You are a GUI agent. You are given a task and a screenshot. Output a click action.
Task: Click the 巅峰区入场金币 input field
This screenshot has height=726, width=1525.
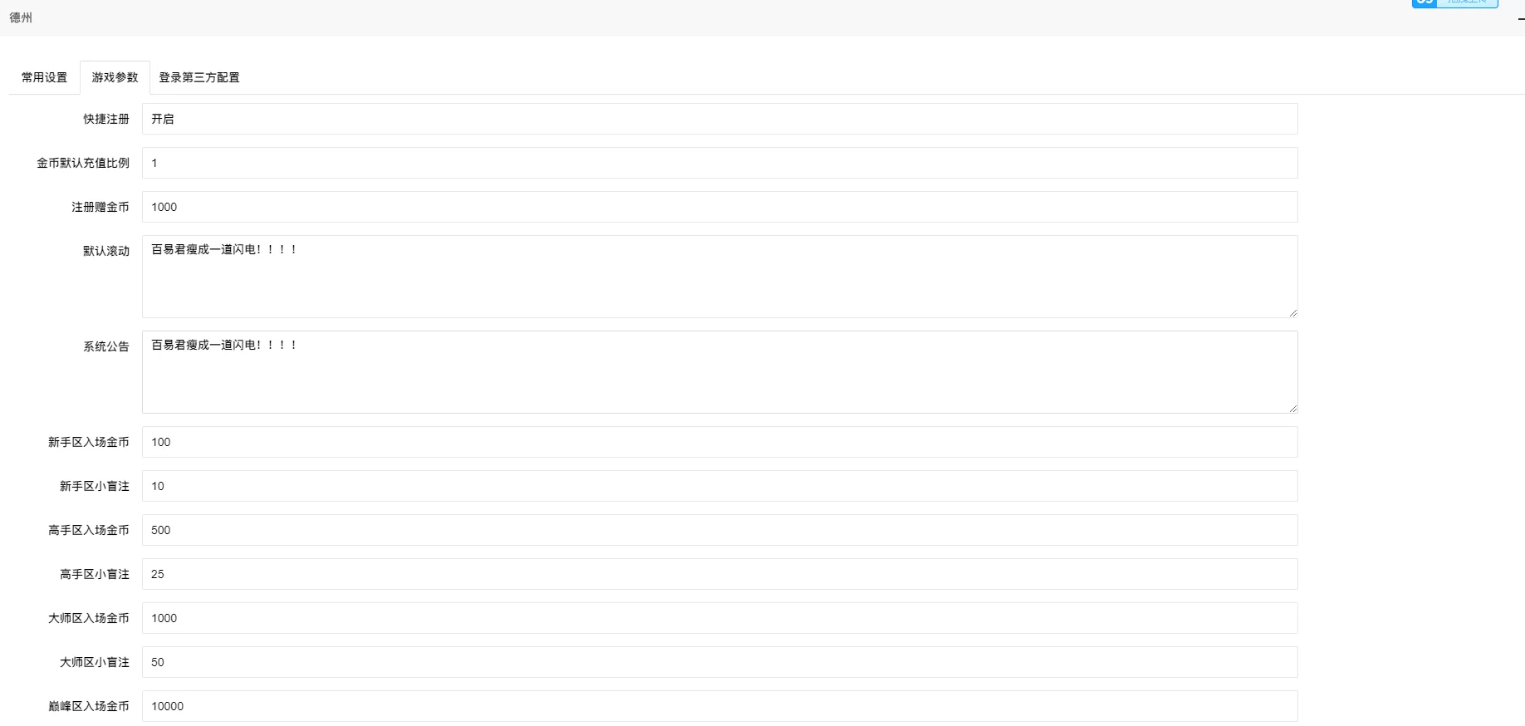[719, 706]
